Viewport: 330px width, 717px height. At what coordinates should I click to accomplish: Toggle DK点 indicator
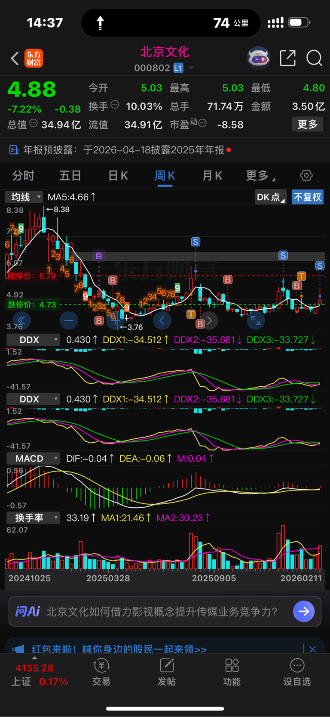(270, 197)
